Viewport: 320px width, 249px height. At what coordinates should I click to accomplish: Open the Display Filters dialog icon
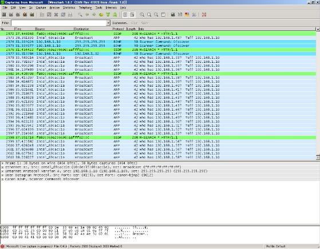tap(180, 15)
